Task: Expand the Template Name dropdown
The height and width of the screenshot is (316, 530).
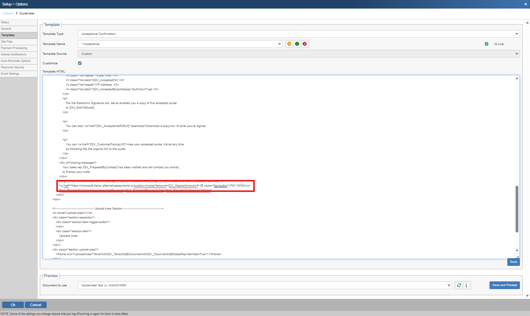Action: 180,44
